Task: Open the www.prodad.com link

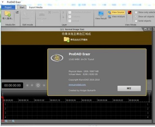Action: click(77, 85)
